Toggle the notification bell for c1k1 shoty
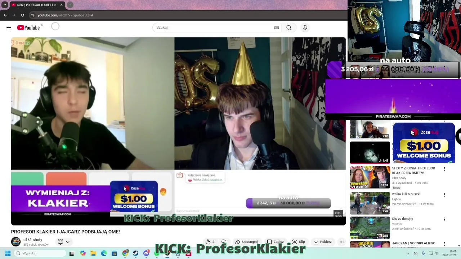The height and width of the screenshot is (259, 461). pos(61,242)
